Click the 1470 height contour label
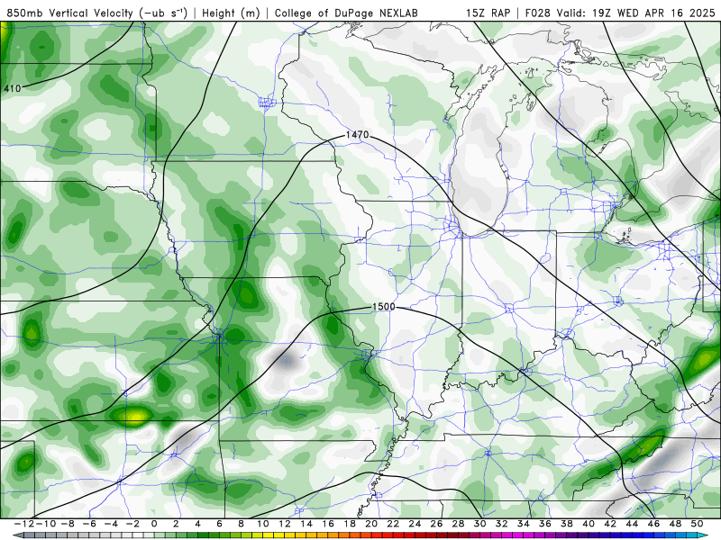Screen dimensions: 721x540 (x=357, y=135)
